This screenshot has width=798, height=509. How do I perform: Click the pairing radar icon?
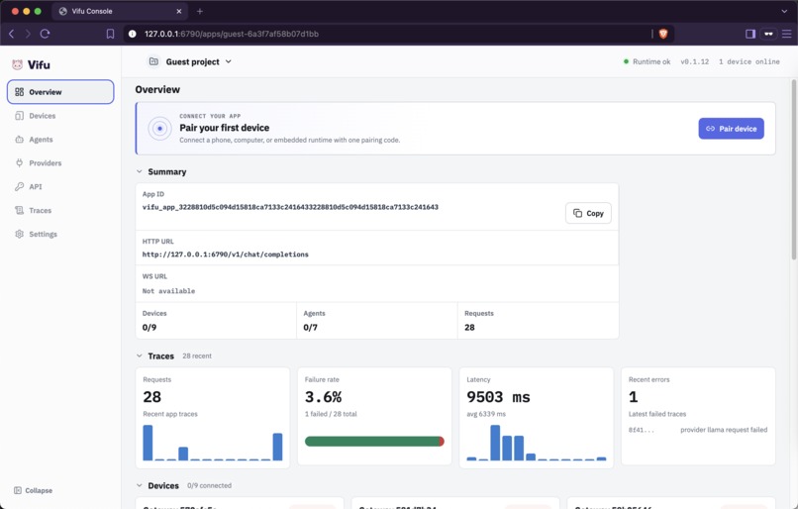[x=159, y=129]
